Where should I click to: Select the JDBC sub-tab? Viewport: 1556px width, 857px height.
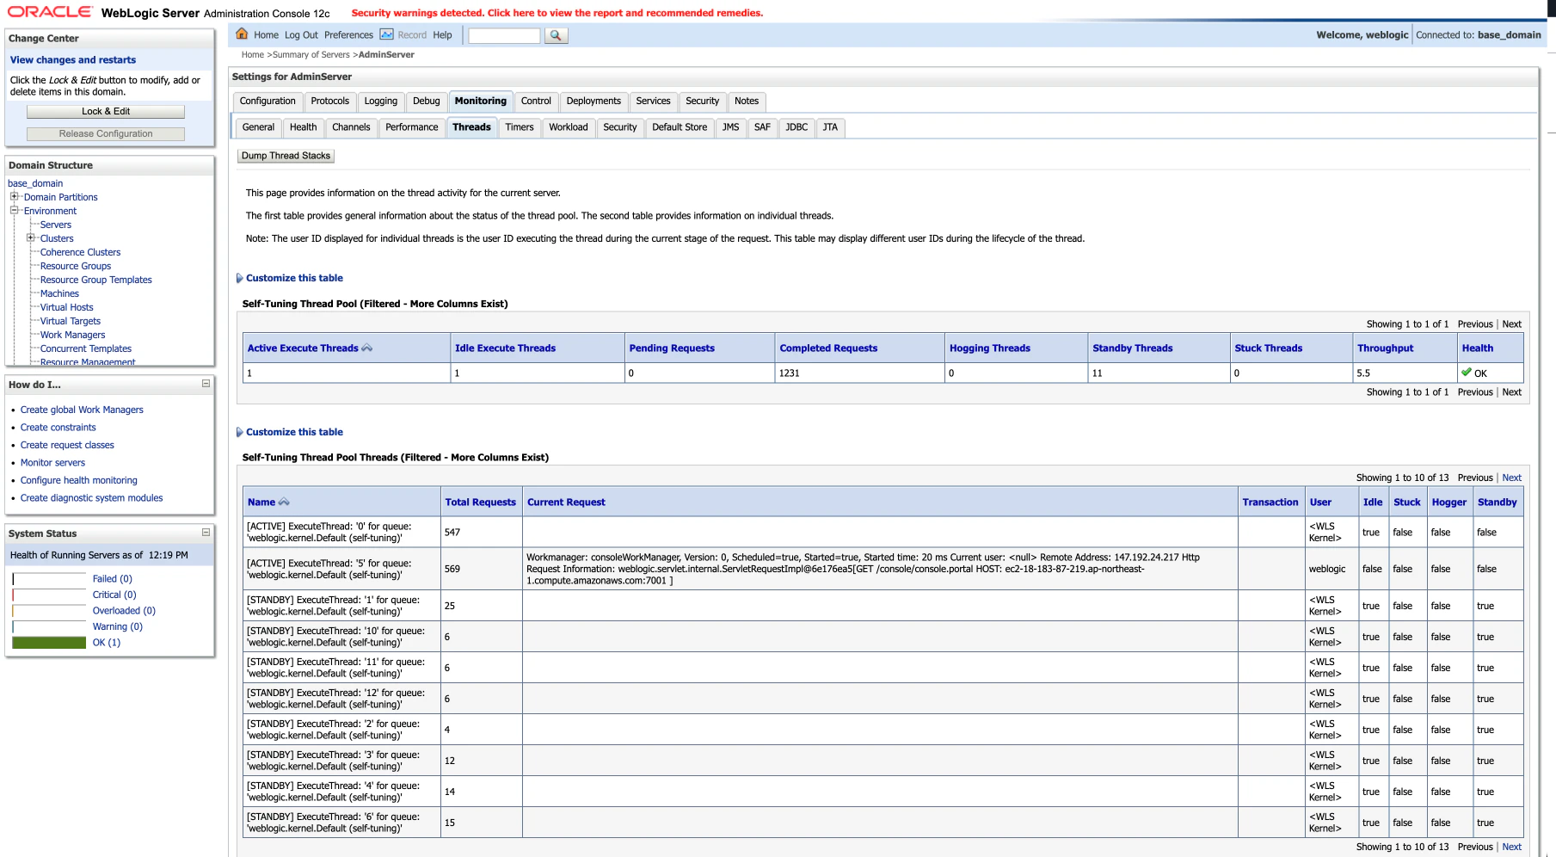796,127
